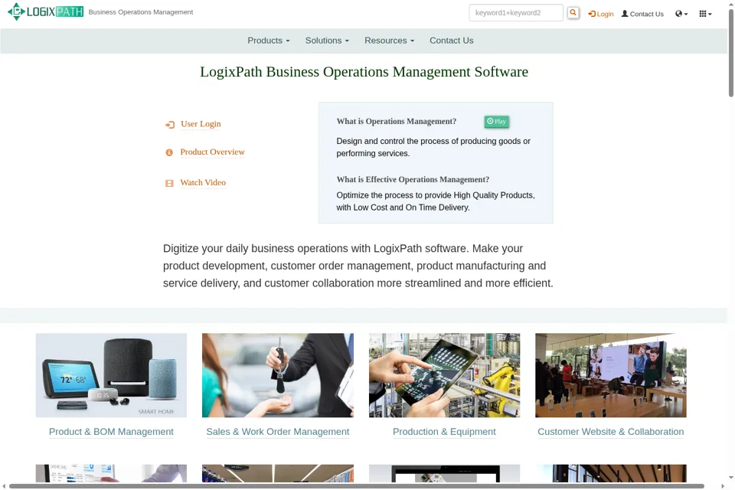Open the Watch Video link

pyautogui.click(x=203, y=182)
